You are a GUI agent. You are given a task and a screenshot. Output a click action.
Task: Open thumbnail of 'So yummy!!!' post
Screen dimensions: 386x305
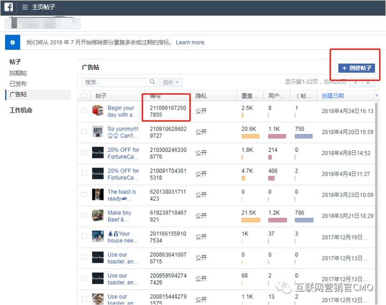98,132
